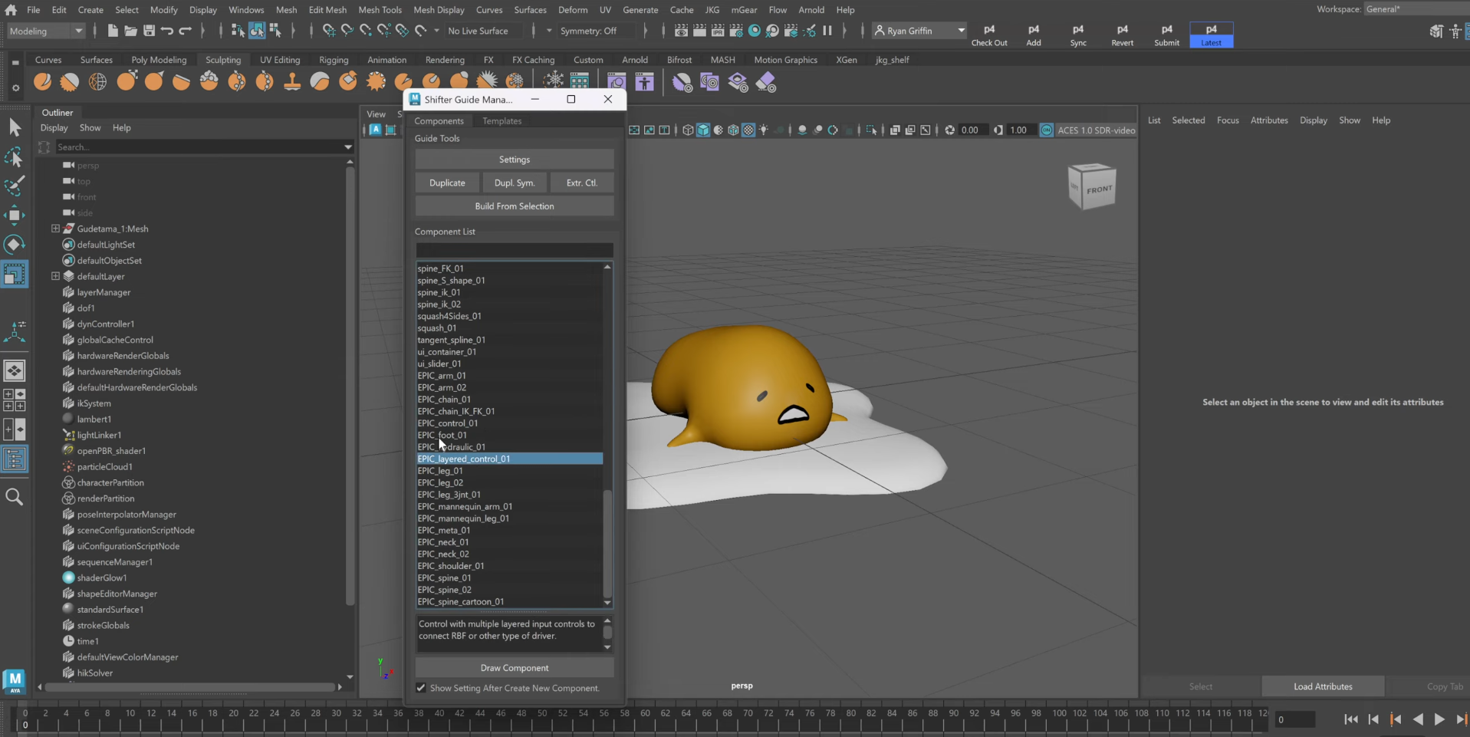Click the Save scene icon in status line
Viewport: 1470px width, 737px height.
tap(149, 31)
